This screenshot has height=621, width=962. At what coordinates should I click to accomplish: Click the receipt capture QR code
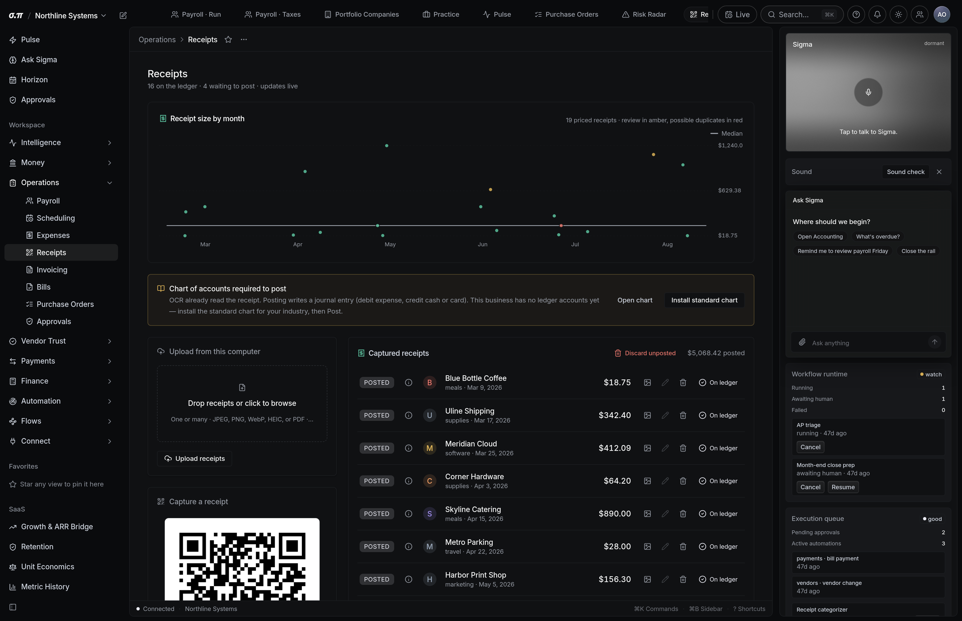[x=242, y=559]
